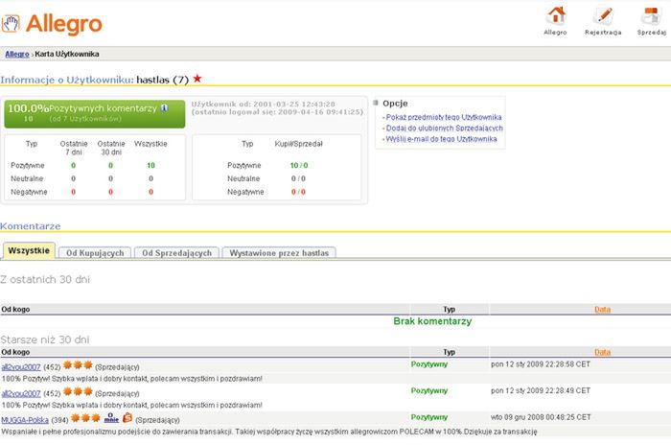This screenshot has height=445, width=671.
Task: Click the red star next to hastlas (7)
Action: [x=197, y=79]
